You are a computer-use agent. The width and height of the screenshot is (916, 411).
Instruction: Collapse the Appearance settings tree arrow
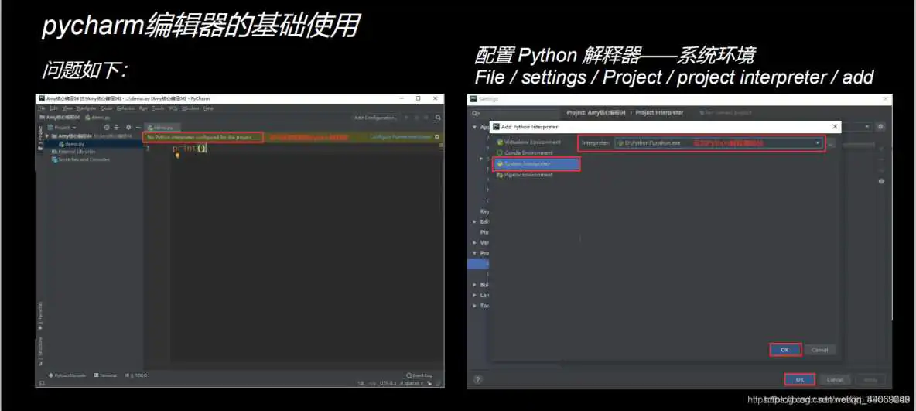474,127
